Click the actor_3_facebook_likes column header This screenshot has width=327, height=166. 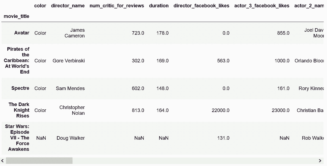pos(262,6)
